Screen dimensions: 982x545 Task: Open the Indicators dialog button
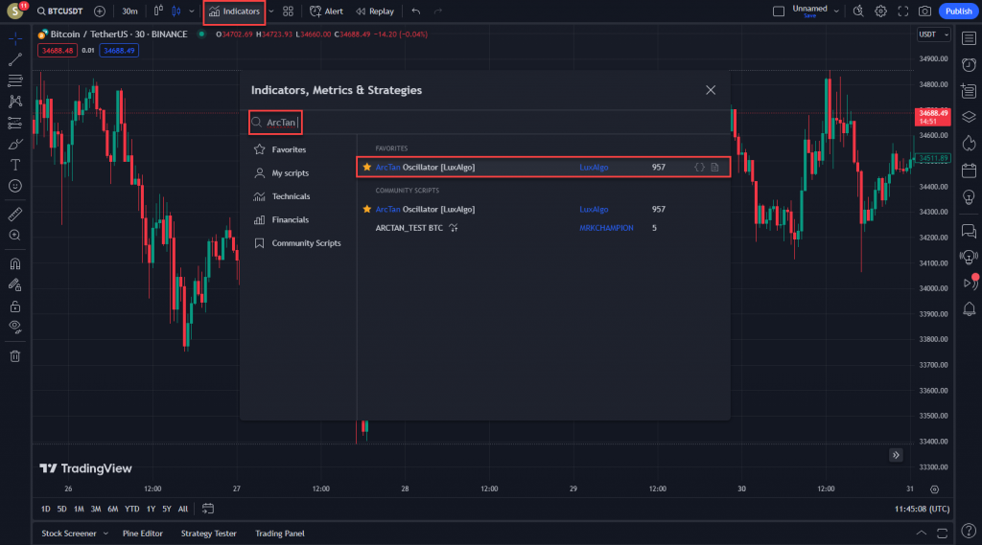[234, 11]
